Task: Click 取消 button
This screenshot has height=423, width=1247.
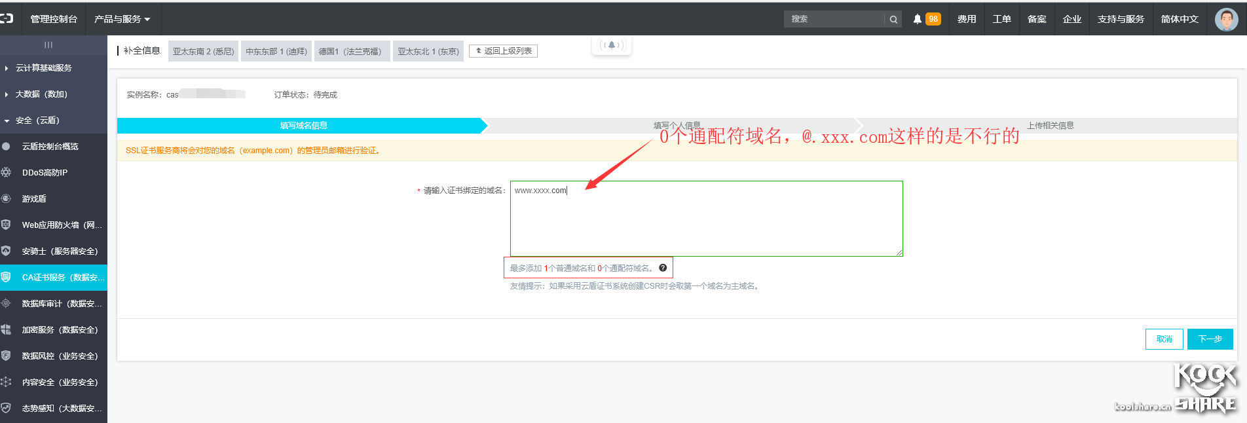Action: (x=1164, y=339)
